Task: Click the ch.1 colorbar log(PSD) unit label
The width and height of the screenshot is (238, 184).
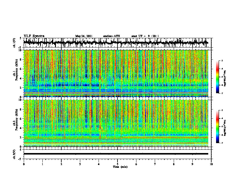Action: tap(225, 78)
